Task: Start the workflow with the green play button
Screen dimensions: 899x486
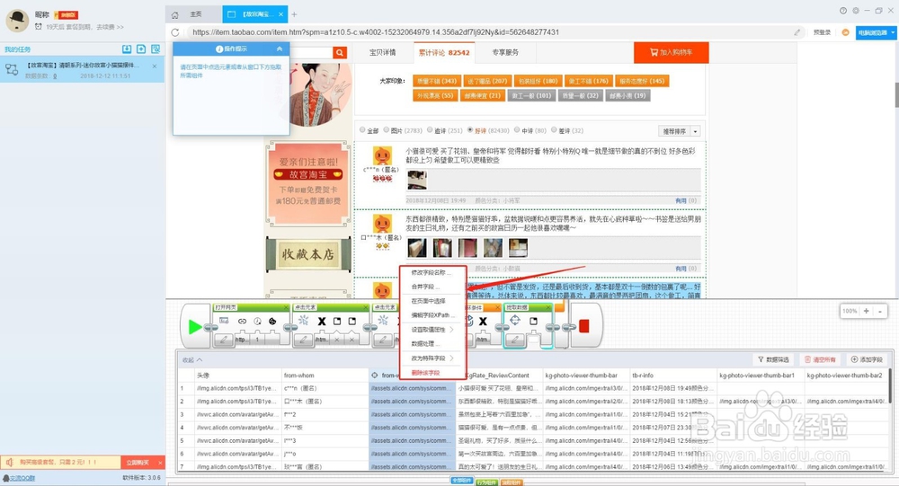Action: point(195,327)
